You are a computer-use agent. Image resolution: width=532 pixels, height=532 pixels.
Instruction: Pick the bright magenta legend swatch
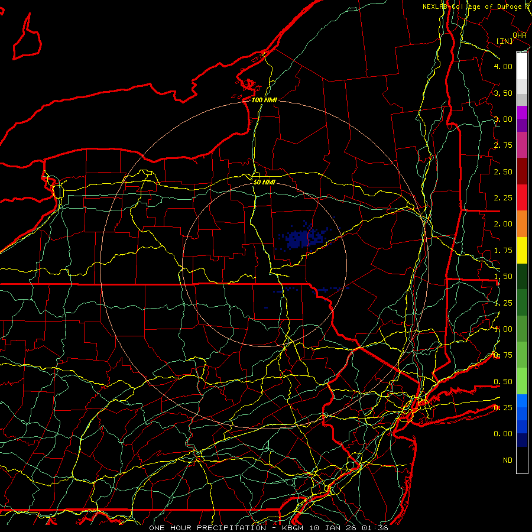[x=522, y=112]
